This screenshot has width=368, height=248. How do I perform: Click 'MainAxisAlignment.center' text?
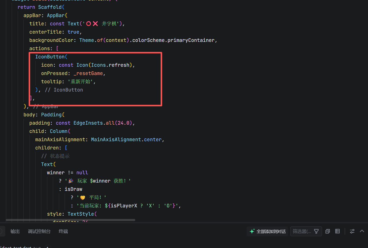point(126,140)
